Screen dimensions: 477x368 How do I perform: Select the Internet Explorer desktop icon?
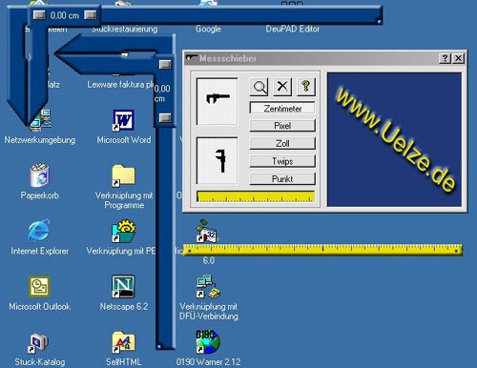[39, 231]
